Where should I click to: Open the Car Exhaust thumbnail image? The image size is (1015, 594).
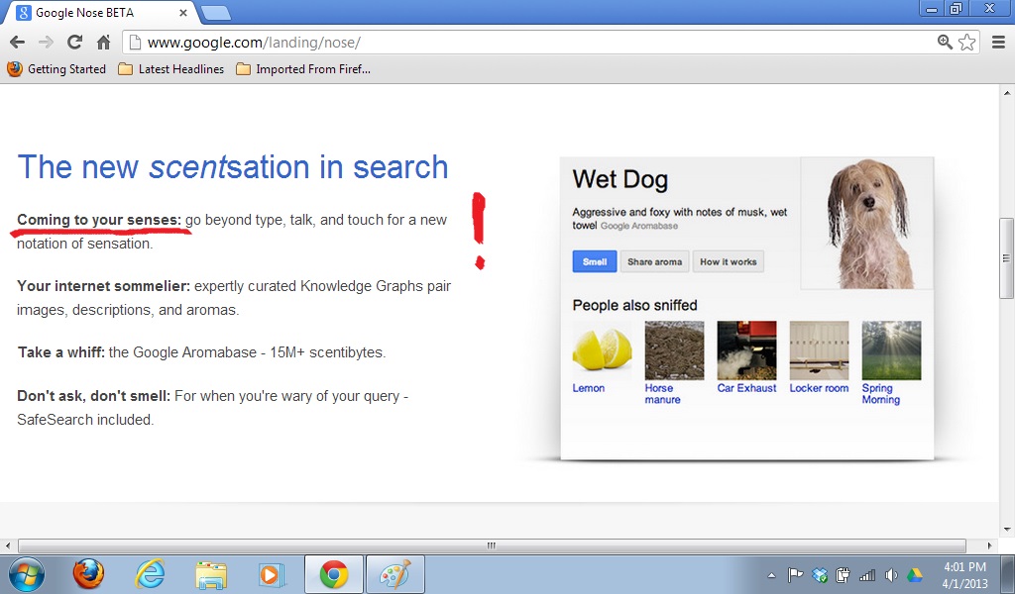pos(746,350)
